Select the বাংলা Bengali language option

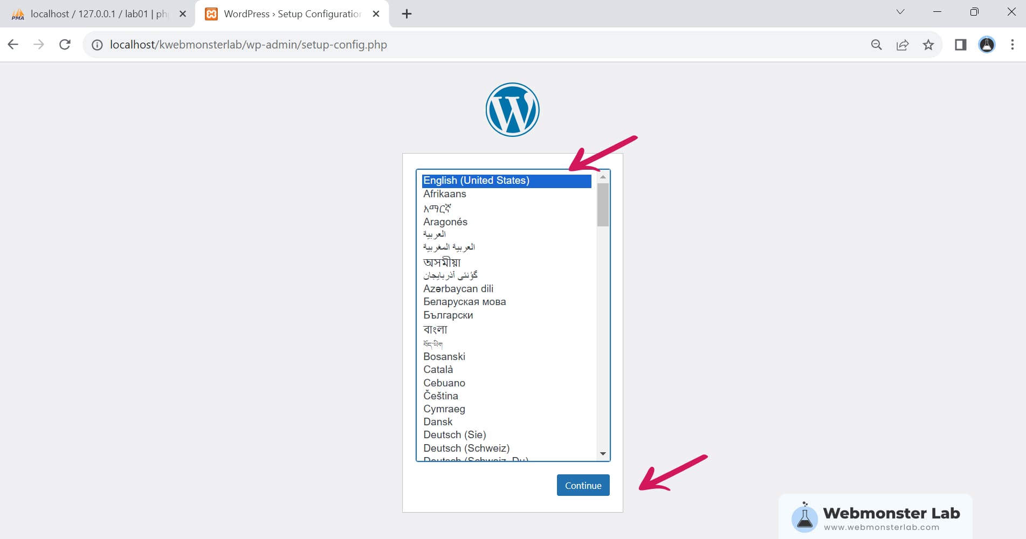pyautogui.click(x=506, y=329)
